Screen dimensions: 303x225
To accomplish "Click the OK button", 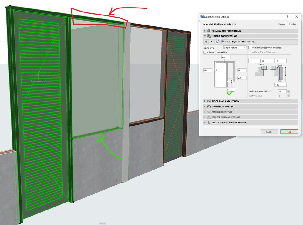I will (289, 132).
